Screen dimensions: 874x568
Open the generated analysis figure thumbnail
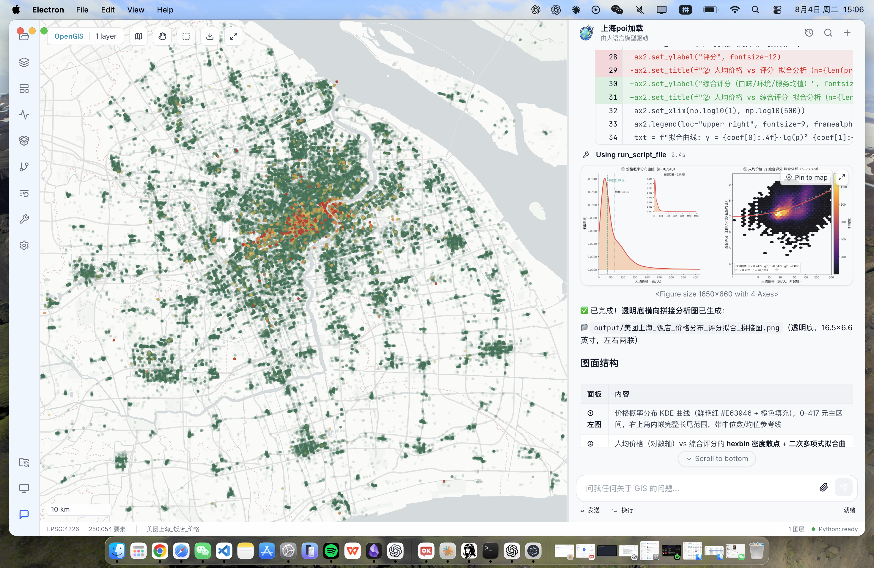716,225
